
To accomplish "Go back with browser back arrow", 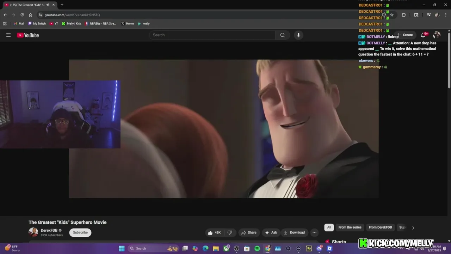I will 5,15.
